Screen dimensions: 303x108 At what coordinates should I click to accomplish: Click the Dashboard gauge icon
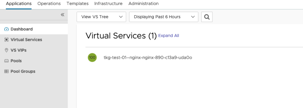click(x=7, y=29)
